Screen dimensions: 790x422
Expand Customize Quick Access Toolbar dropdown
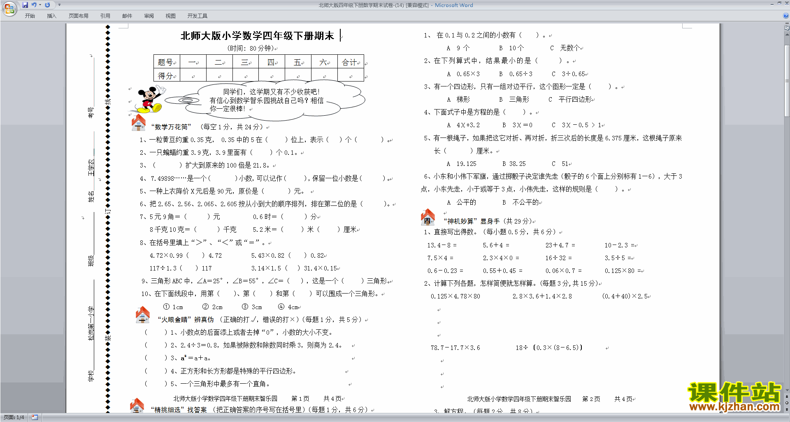click(59, 5)
